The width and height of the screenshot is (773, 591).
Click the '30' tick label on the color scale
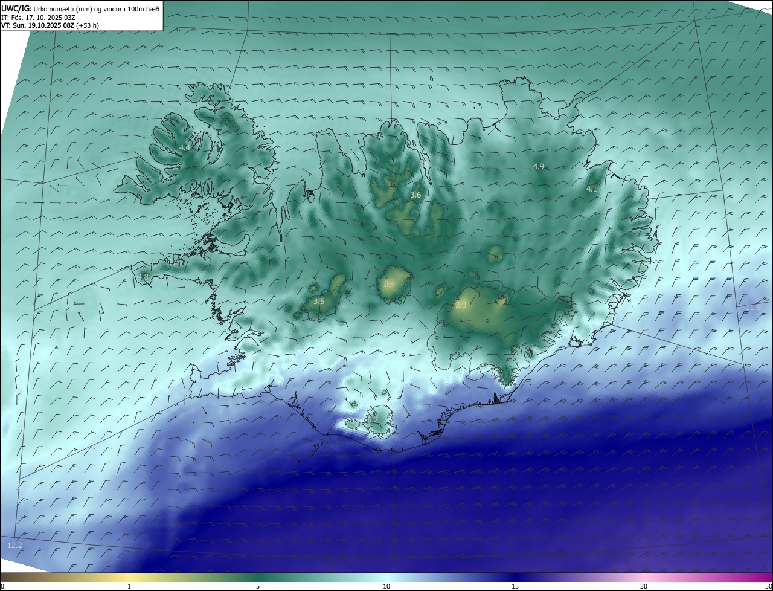[x=644, y=586]
